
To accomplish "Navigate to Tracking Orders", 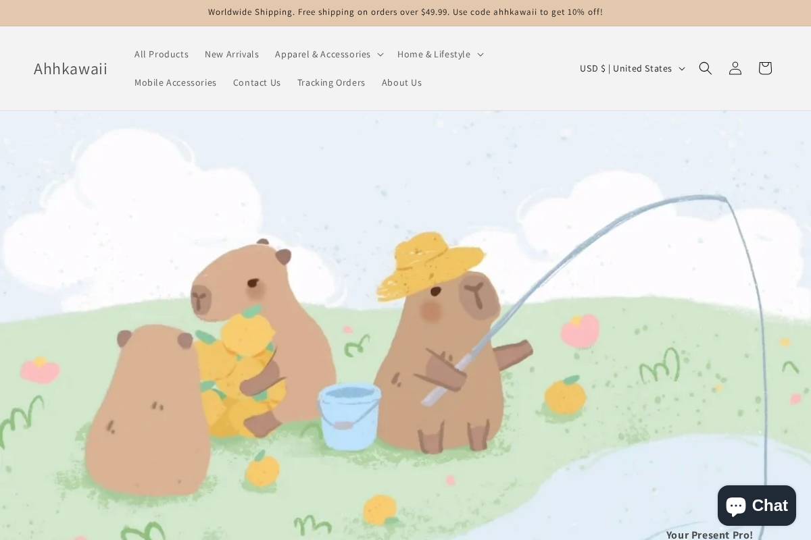I will [x=331, y=82].
